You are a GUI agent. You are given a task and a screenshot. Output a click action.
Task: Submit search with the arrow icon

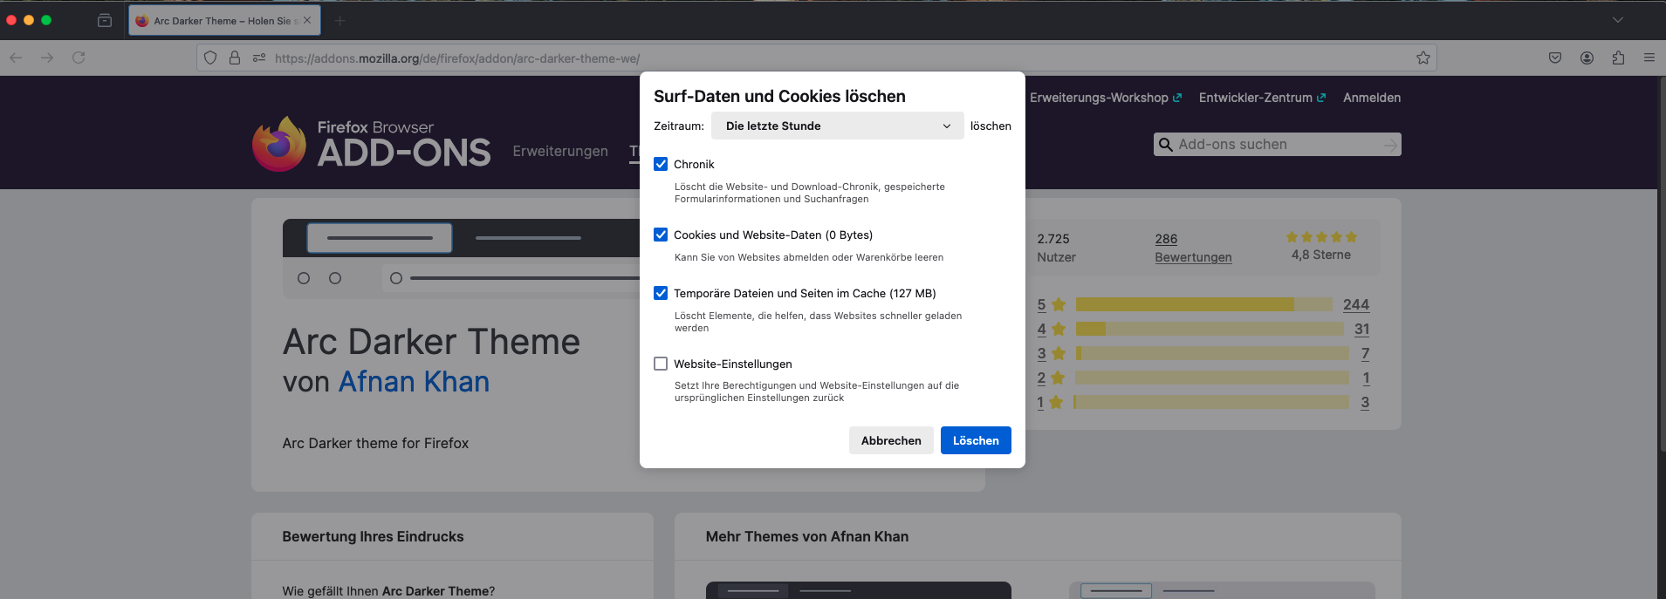click(x=1390, y=145)
